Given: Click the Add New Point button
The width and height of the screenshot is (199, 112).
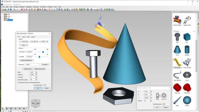Looking at the screenshot, I should 28,69.
